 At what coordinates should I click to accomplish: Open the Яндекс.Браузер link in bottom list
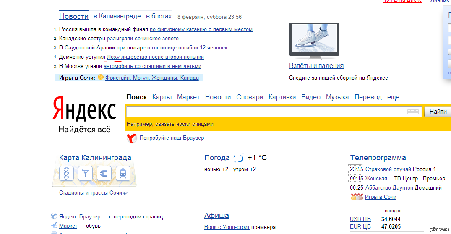tap(80, 216)
